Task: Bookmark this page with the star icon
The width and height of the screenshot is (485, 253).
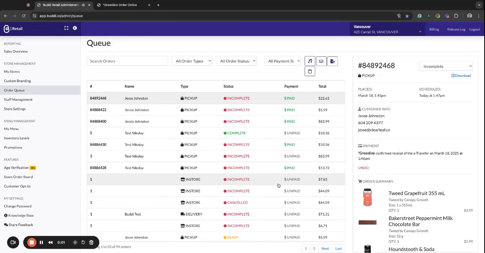Action: (x=407, y=16)
